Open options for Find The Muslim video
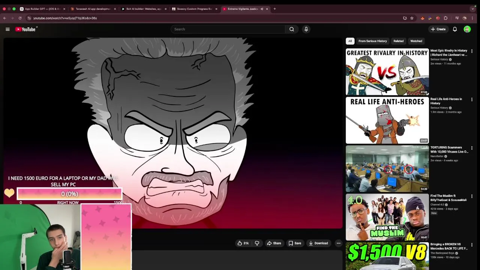This screenshot has width=480, height=270. pyautogui.click(x=472, y=196)
